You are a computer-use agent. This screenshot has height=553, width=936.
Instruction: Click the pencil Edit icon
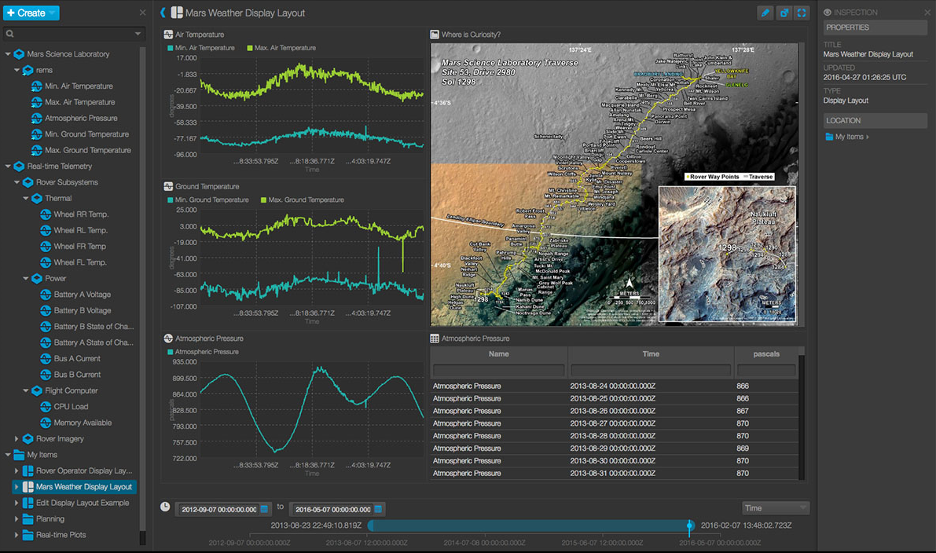tap(765, 13)
